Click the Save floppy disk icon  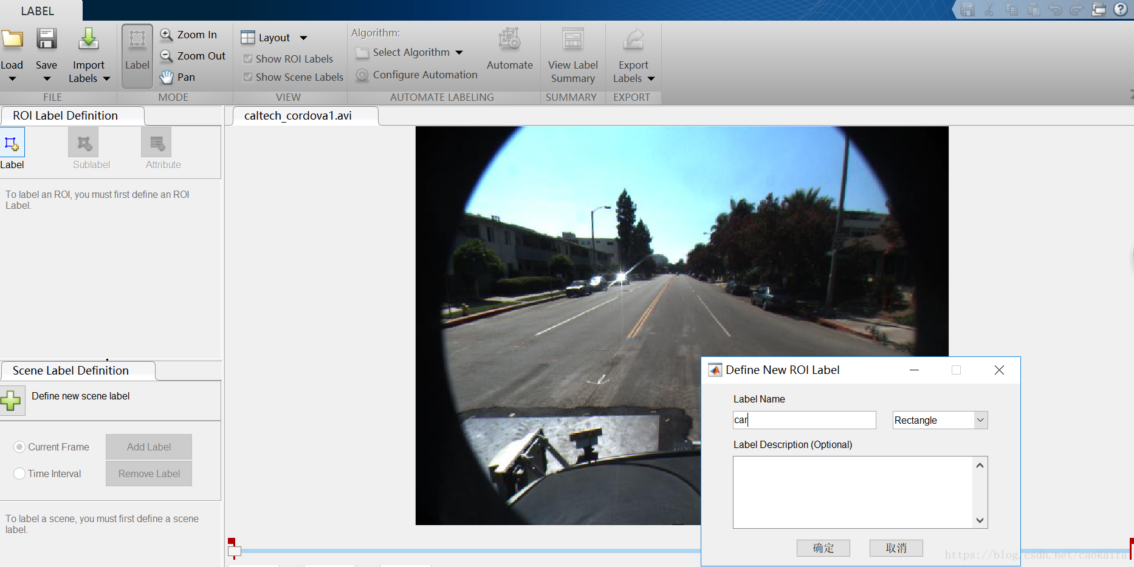click(47, 39)
